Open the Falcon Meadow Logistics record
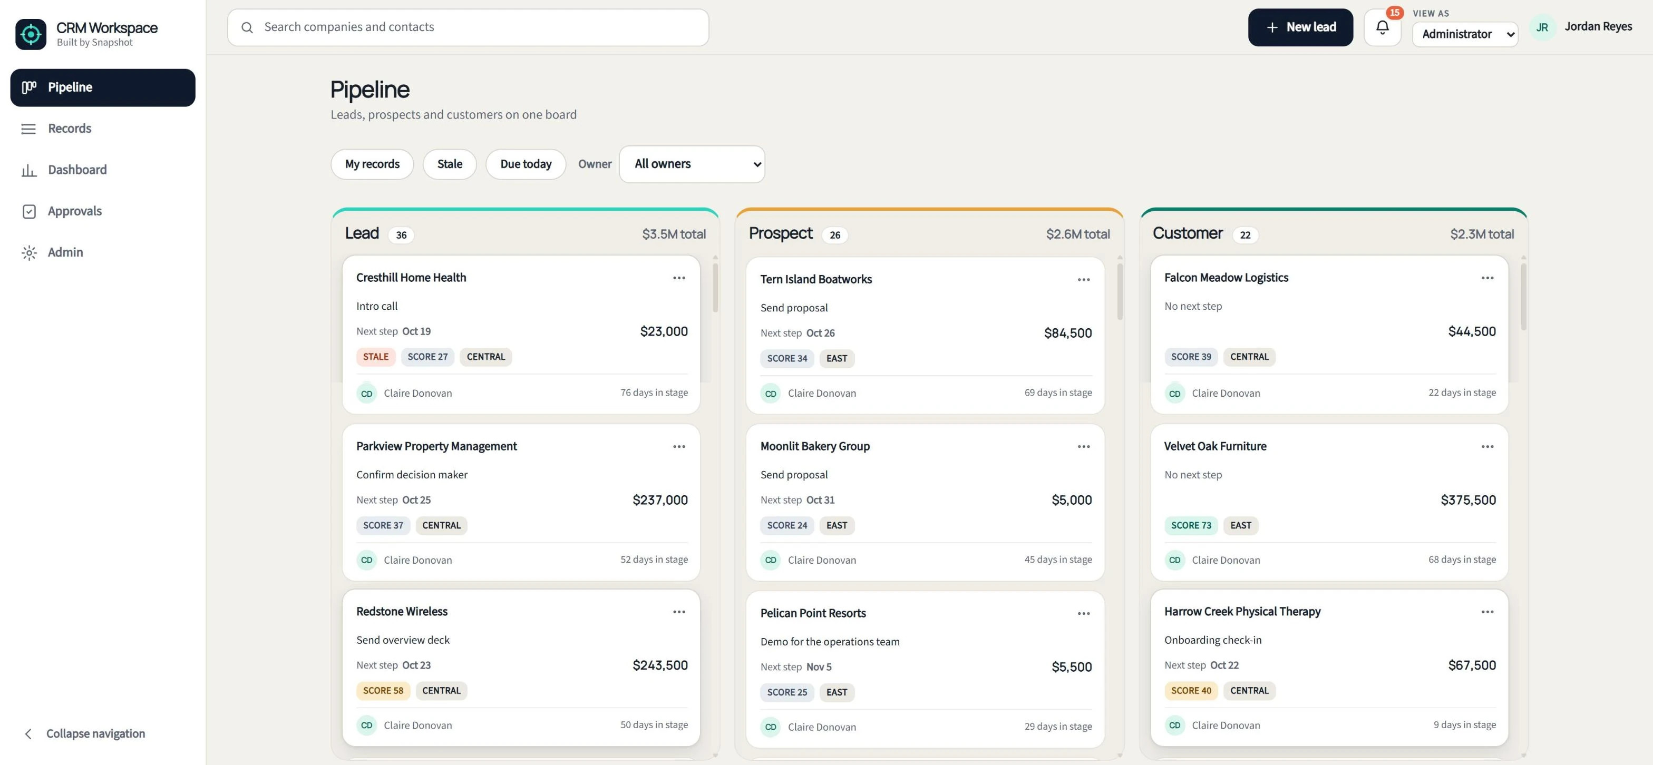This screenshot has width=1653, height=765. [x=1226, y=278]
